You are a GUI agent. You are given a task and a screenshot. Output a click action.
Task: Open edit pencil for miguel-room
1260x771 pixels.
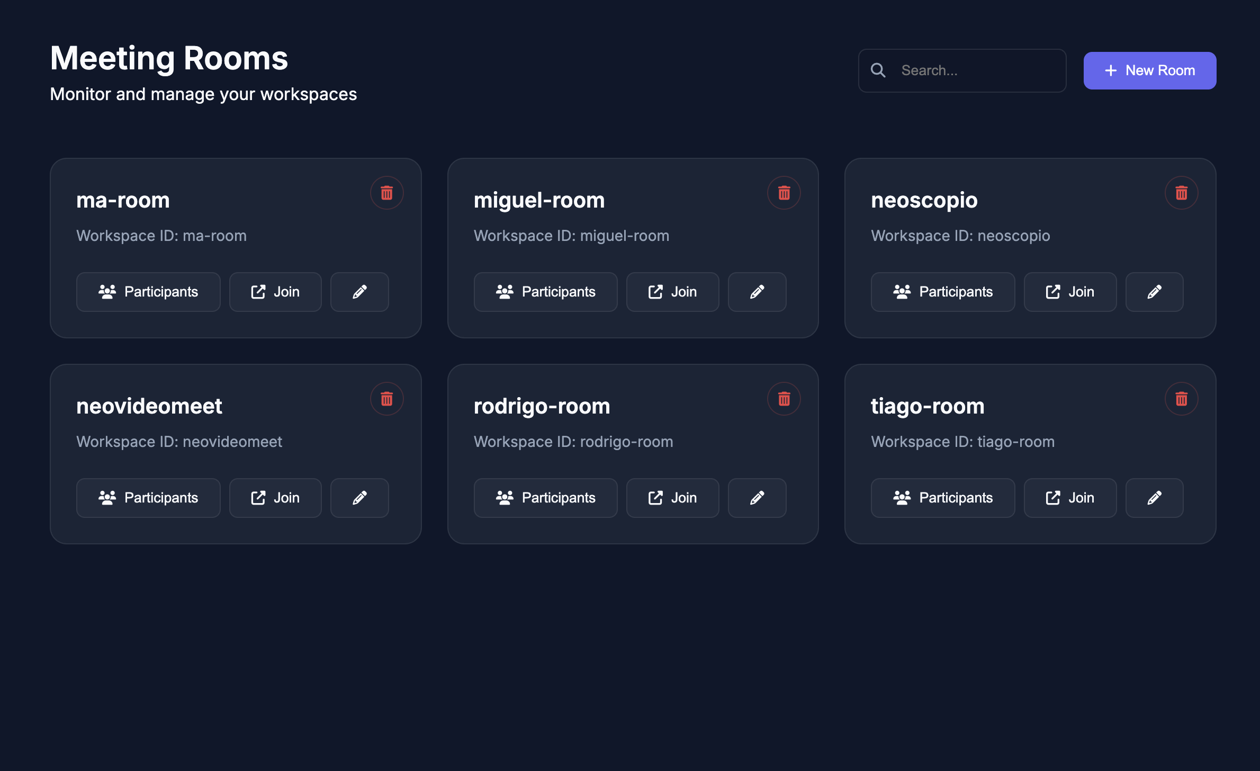pos(757,292)
